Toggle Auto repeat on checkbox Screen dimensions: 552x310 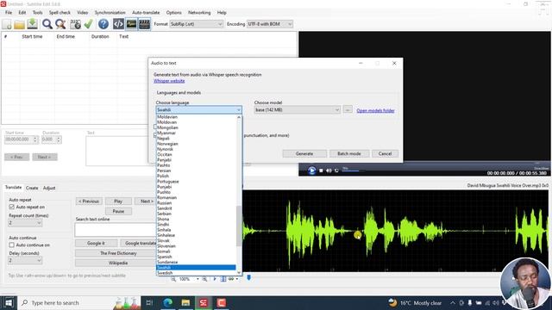coord(11,207)
